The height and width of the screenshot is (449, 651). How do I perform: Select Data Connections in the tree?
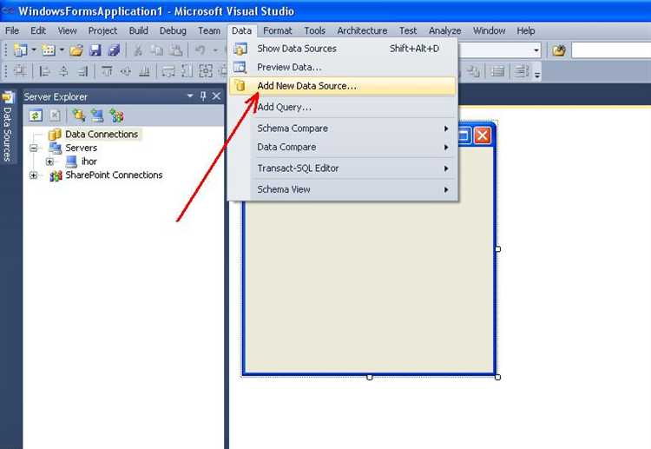pyautogui.click(x=101, y=135)
